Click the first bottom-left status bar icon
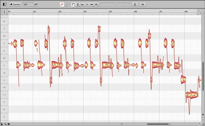 coord(2,124)
